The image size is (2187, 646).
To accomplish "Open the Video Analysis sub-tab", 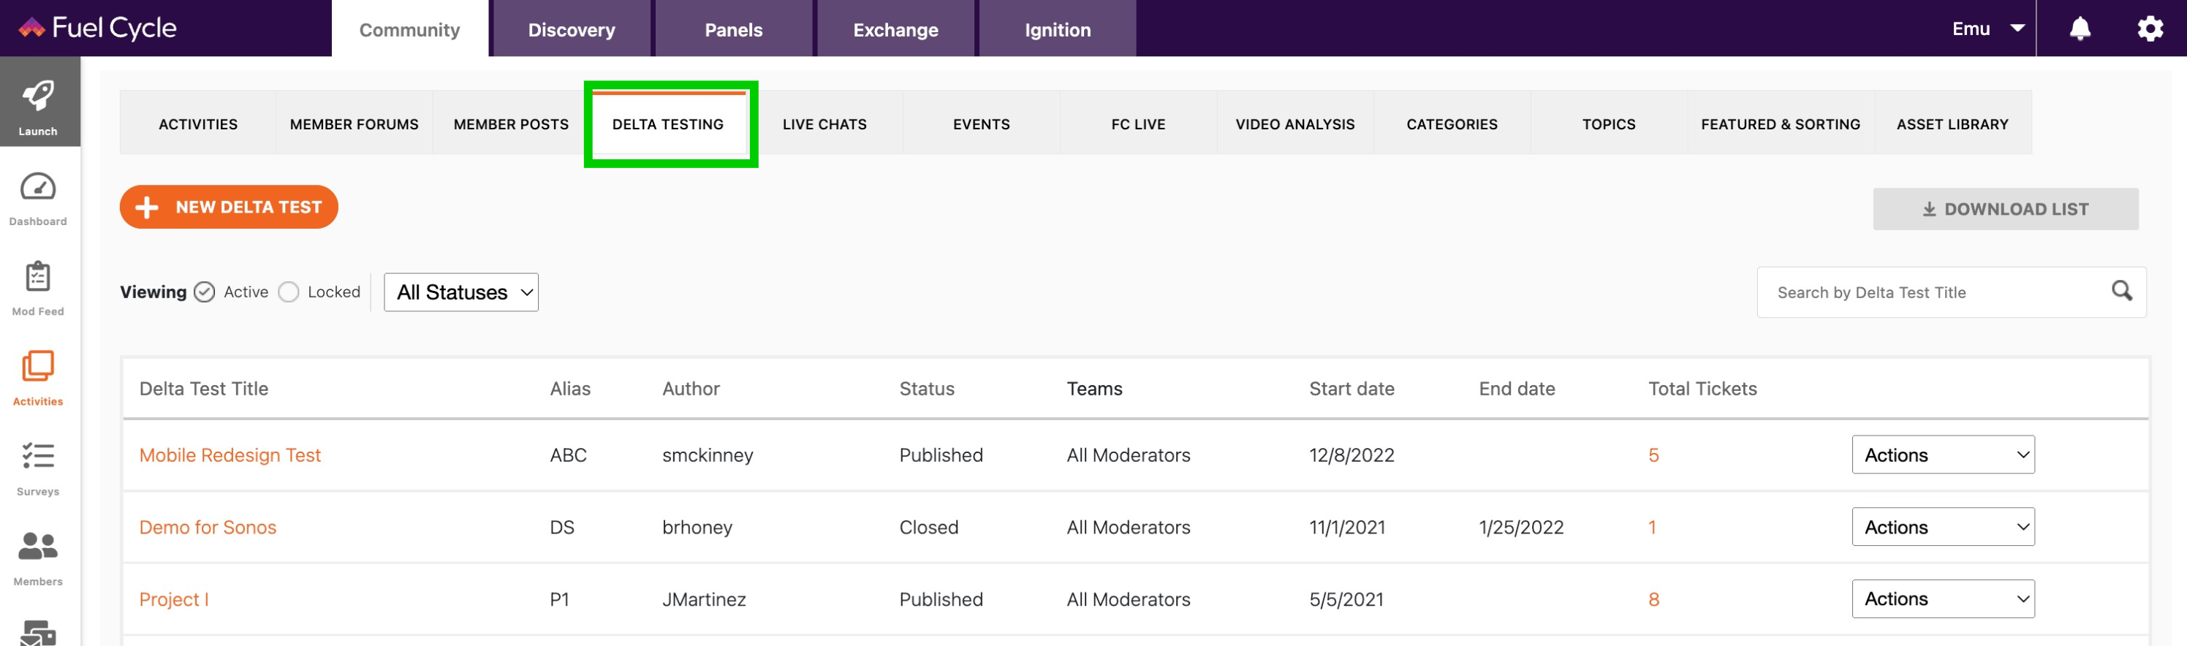I will point(1295,124).
